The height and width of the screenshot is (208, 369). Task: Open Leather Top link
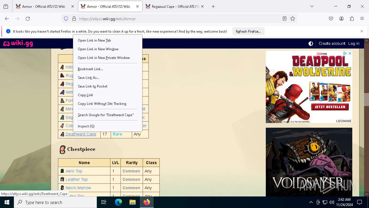click(x=77, y=179)
